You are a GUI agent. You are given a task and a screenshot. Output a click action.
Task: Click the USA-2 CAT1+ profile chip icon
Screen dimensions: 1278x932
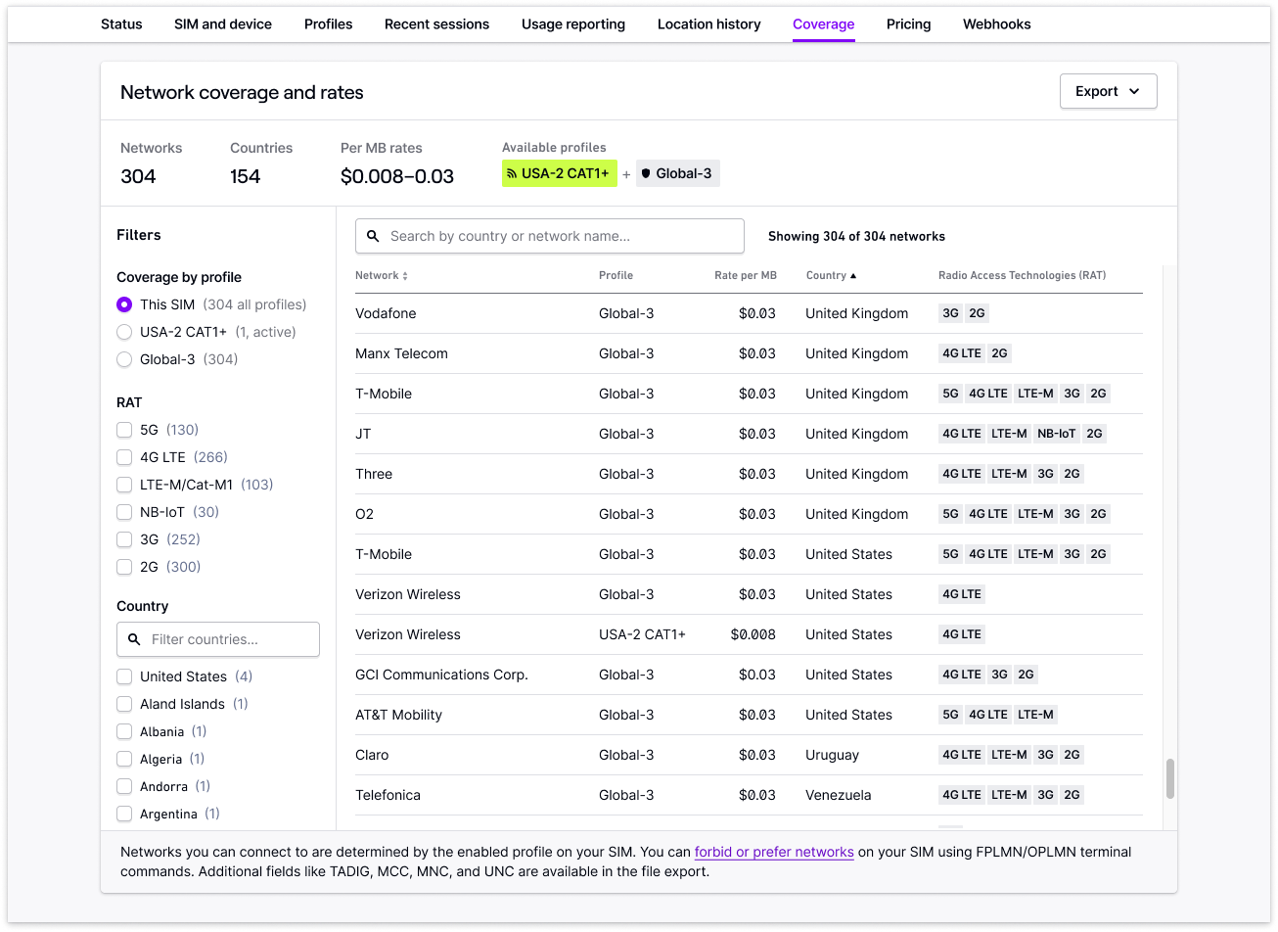[x=512, y=173]
